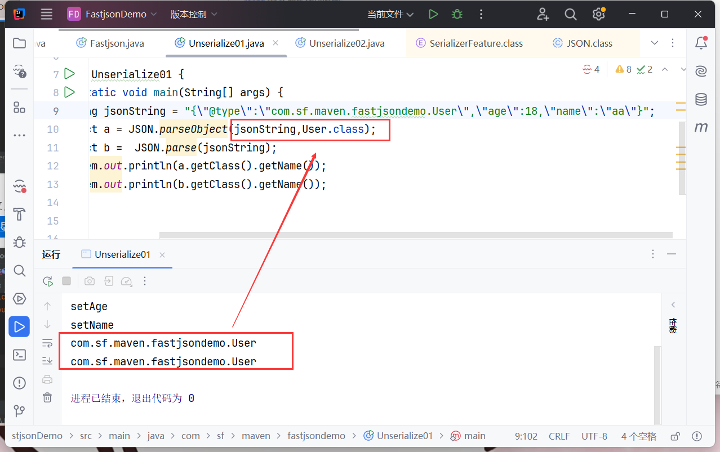The width and height of the screenshot is (720, 452).
Task: Toggle read-only lock in status bar
Action: (x=675, y=436)
